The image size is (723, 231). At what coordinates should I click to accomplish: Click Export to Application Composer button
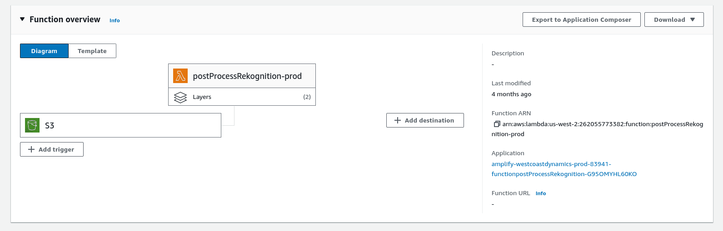tap(581, 20)
